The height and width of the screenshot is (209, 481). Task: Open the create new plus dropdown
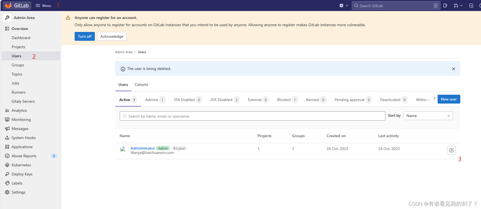(x=344, y=6)
